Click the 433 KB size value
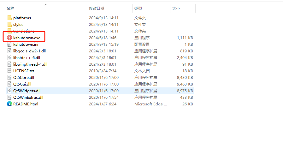The height and width of the screenshot is (160, 283). click(x=186, y=97)
